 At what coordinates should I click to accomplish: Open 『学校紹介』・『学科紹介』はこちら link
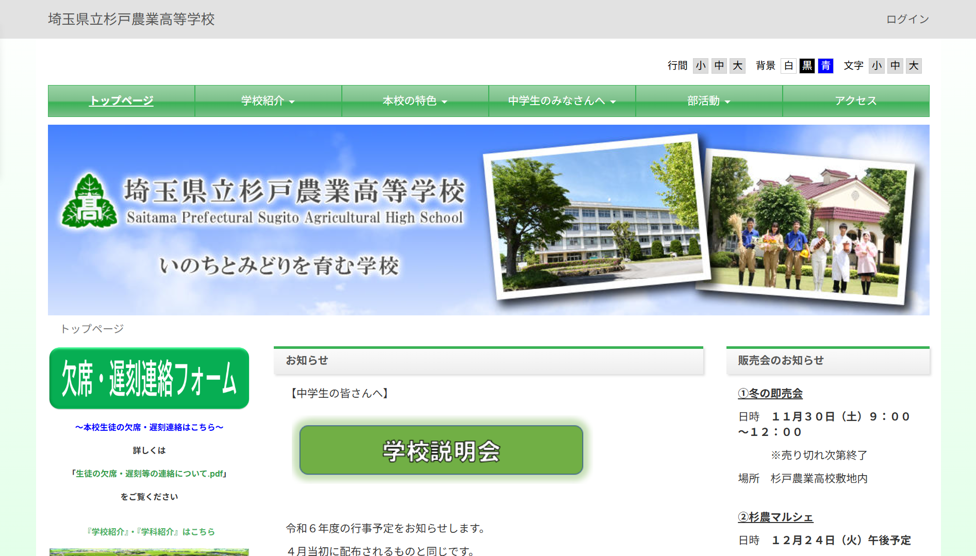pyautogui.click(x=151, y=532)
